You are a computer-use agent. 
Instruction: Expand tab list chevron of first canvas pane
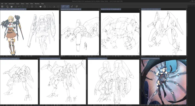pyautogui.click(x=59, y=9)
